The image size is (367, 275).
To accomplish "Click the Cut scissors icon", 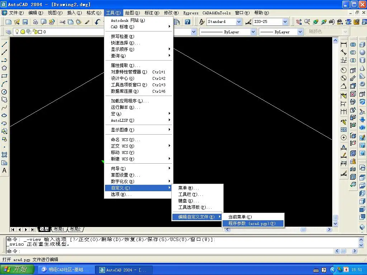I will point(62,22).
